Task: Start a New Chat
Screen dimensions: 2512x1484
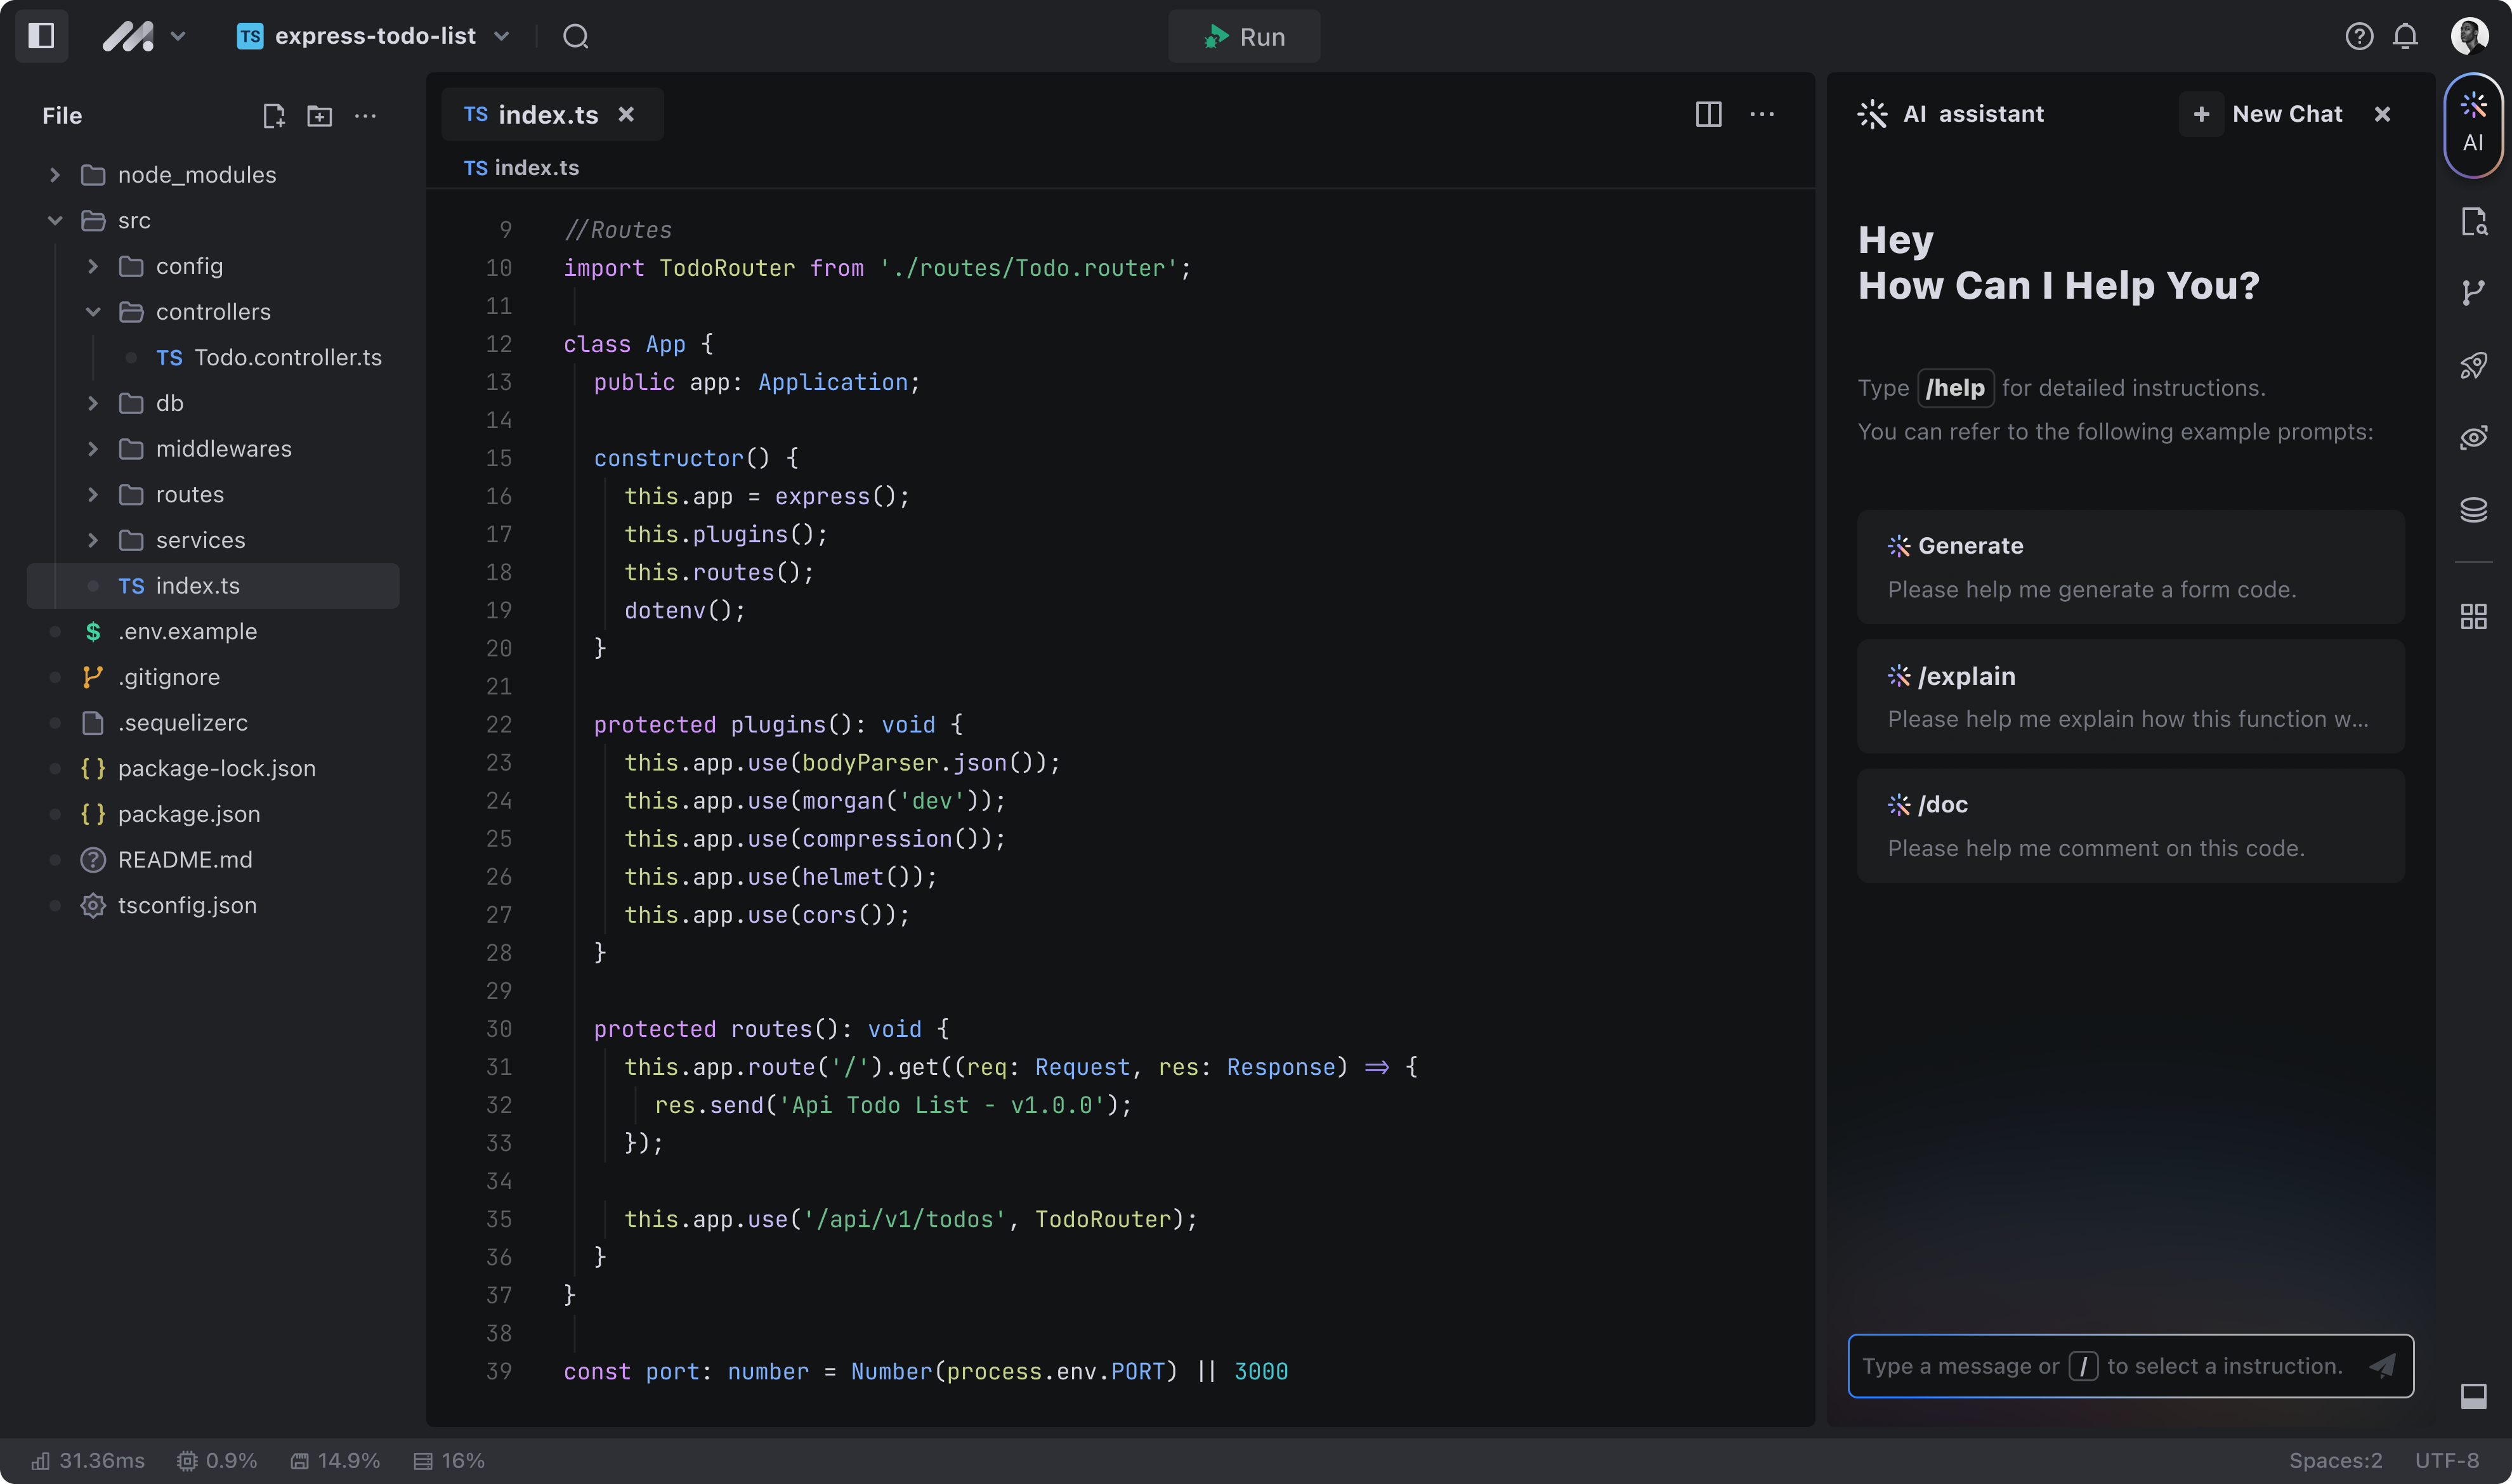Action: tap(2261, 114)
